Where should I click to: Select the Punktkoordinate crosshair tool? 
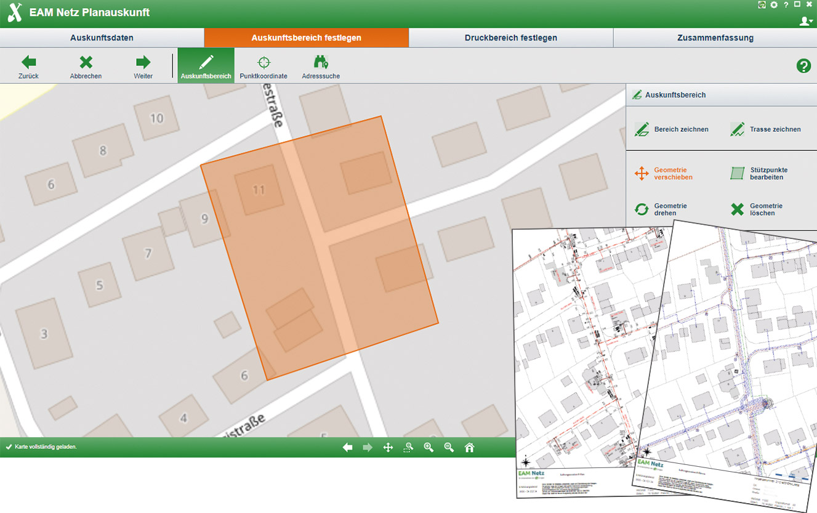pos(264,62)
